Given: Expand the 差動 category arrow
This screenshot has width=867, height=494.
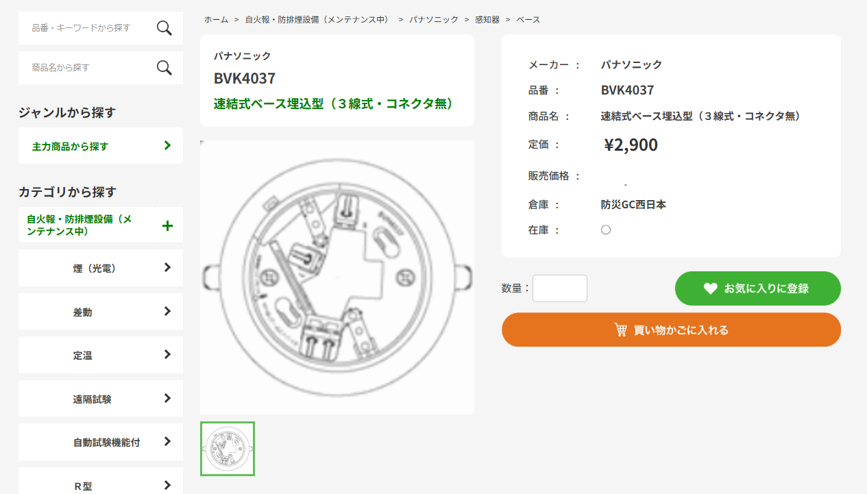Looking at the screenshot, I should click(168, 311).
